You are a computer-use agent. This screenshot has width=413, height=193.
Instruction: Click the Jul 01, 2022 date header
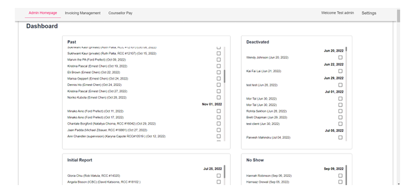coord(334,92)
